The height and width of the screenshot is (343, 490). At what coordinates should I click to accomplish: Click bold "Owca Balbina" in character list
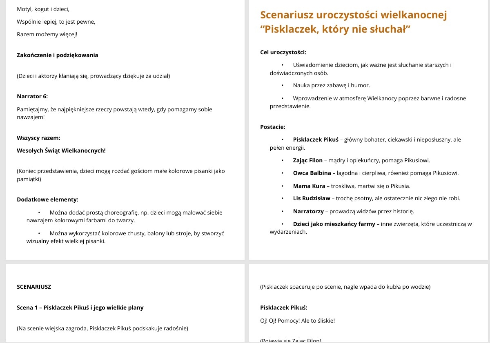point(312,173)
